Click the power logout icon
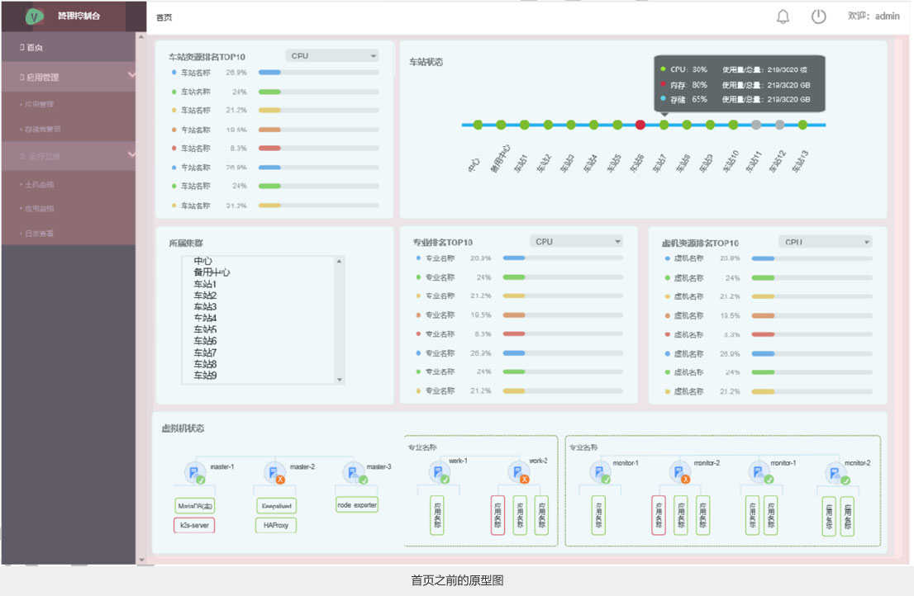 pyautogui.click(x=818, y=17)
